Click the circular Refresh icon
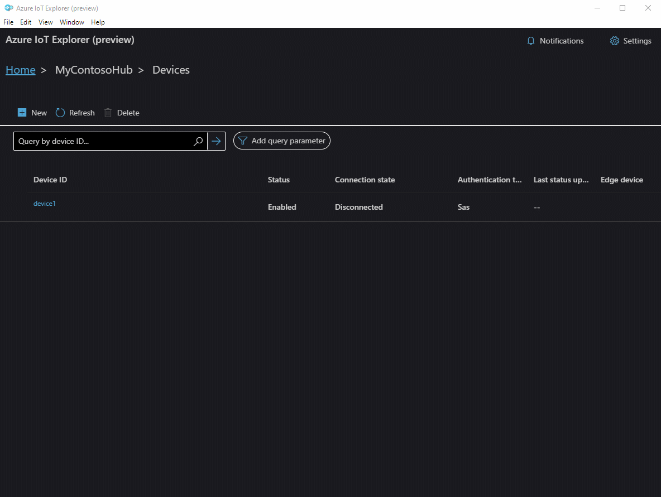Viewport: 661px width, 497px height. point(60,113)
